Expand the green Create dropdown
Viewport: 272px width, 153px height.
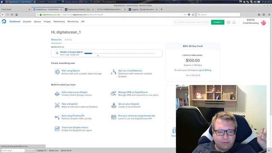click(218, 22)
